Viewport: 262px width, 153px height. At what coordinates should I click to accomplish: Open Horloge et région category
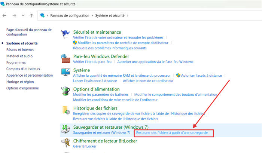point(20,82)
